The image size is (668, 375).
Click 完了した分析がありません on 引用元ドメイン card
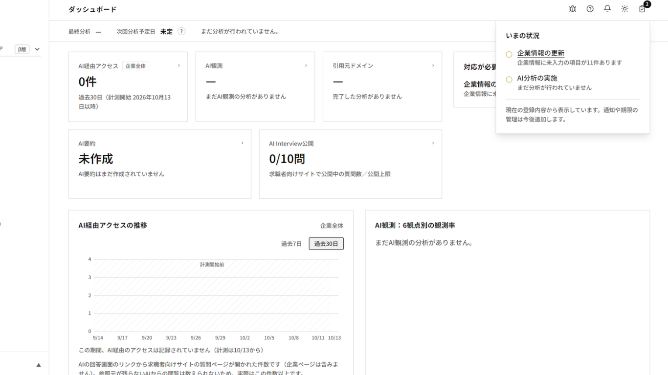(367, 97)
